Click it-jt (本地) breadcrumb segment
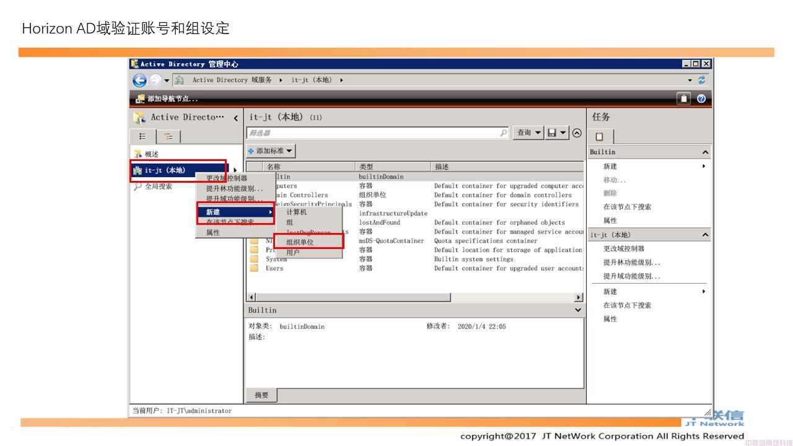Screen dimensions: 793x446 (x=312, y=80)
